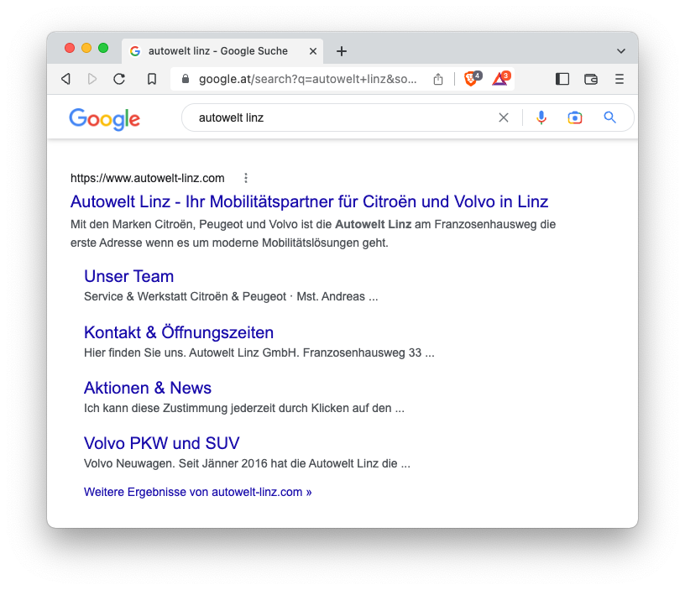Open the Kontakt & Öffnungszeiten link
This screenshot has width=685, height=590.
(x=179, y=332)
